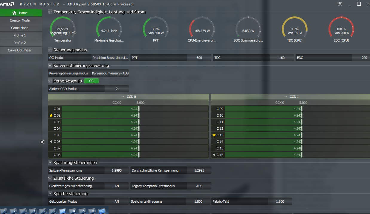Collapse the Kurvenoptimierungssteuerung section
370x214 pixels.
coord(50,65)
